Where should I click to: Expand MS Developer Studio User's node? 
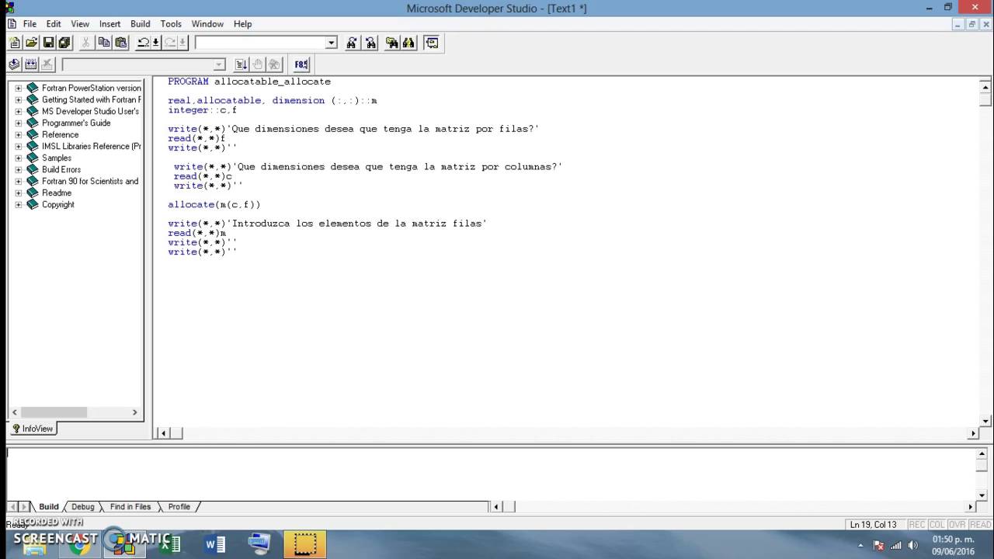point(19,111)
